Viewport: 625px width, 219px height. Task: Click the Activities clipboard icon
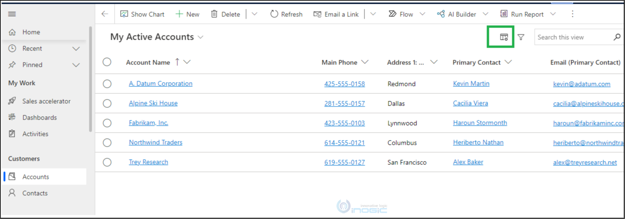pos(13,134)
